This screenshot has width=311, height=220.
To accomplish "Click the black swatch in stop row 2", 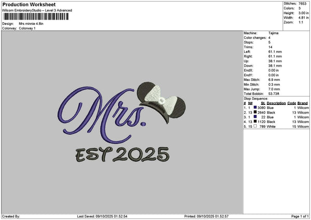I will point(255,112).
